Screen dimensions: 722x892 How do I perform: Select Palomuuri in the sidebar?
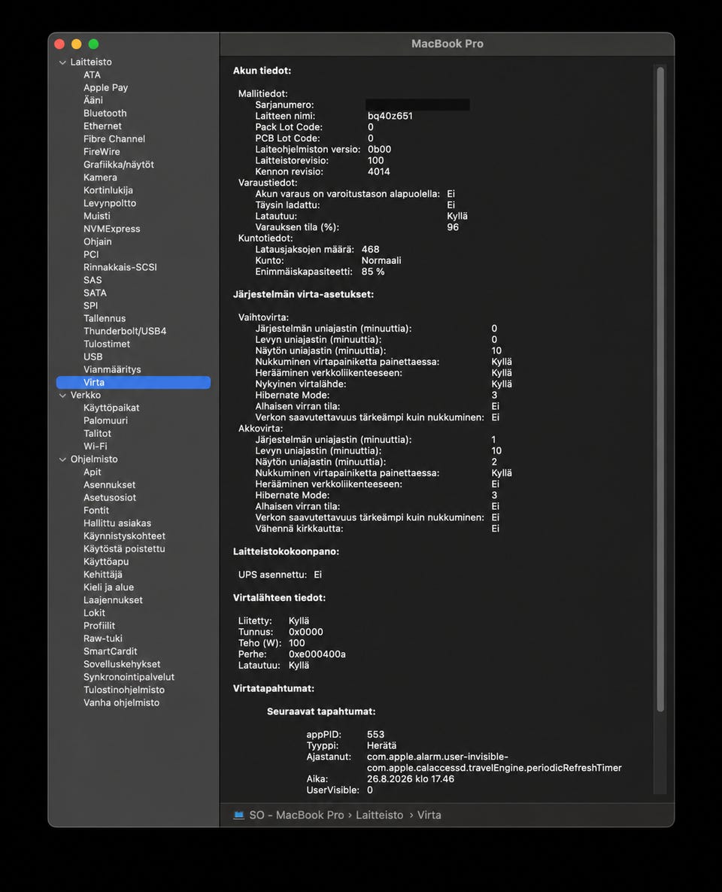click(105, 421)
